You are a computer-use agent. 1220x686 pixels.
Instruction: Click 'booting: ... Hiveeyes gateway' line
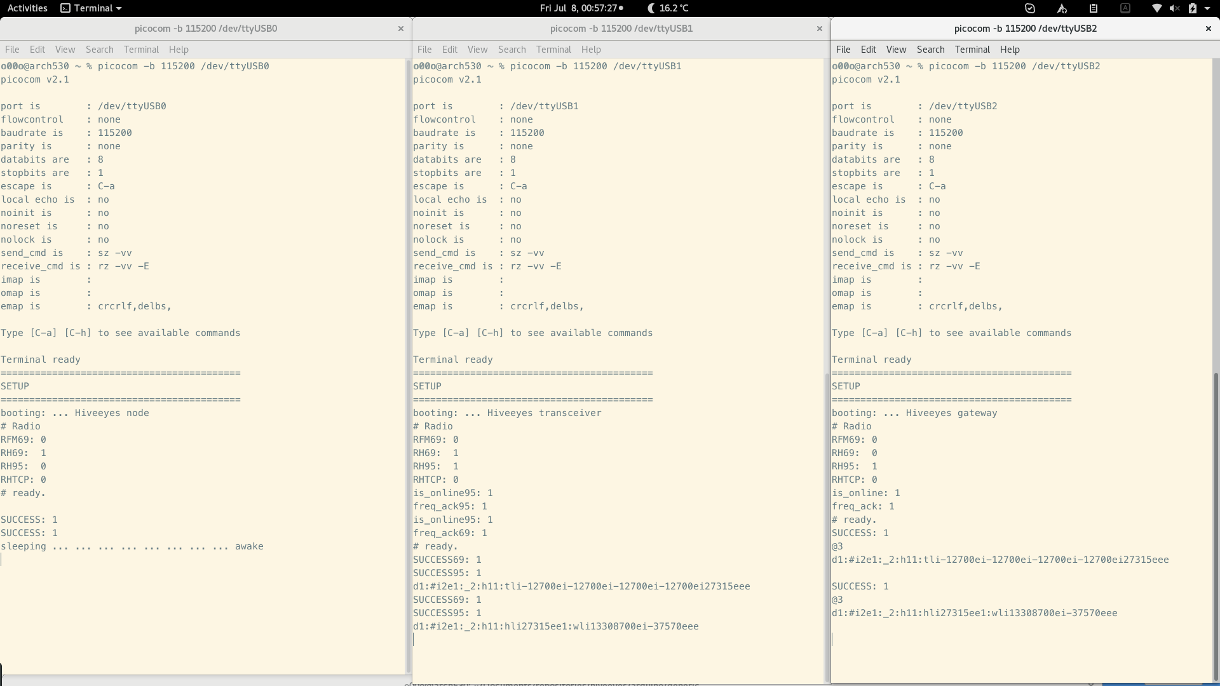tap(914, 413)
